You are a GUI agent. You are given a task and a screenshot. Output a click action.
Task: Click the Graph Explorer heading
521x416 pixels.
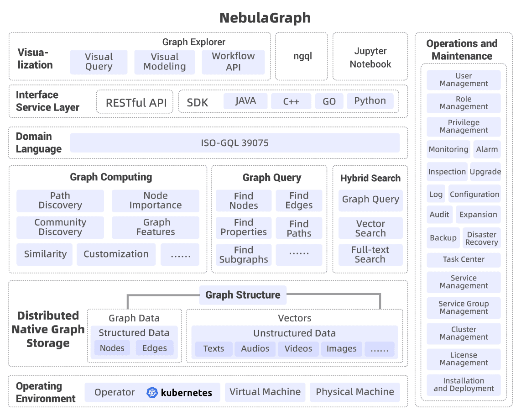194,42
